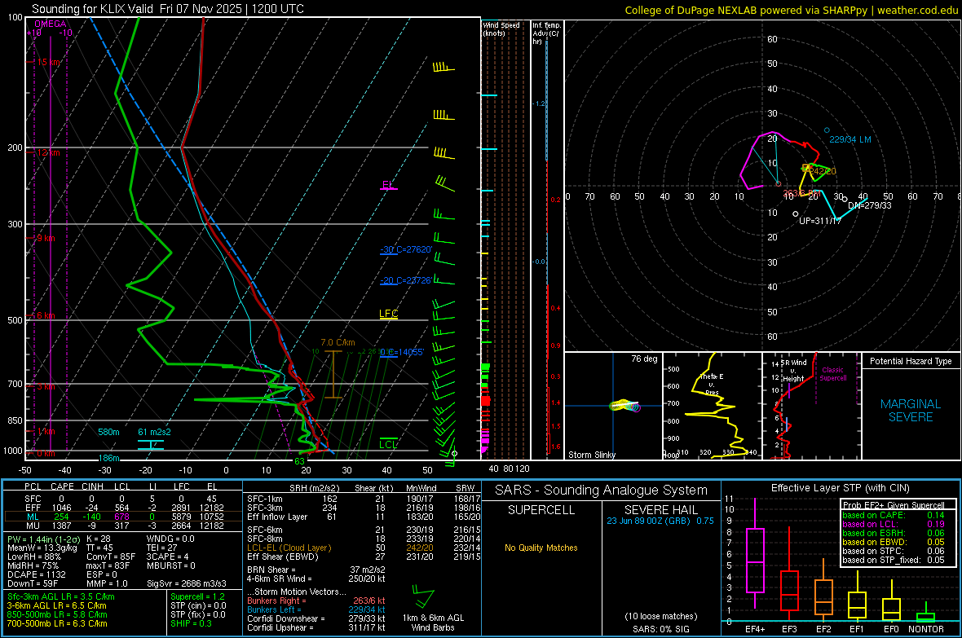Click the '3 km' height marker
962x638 pixels.
pos(46,386)
